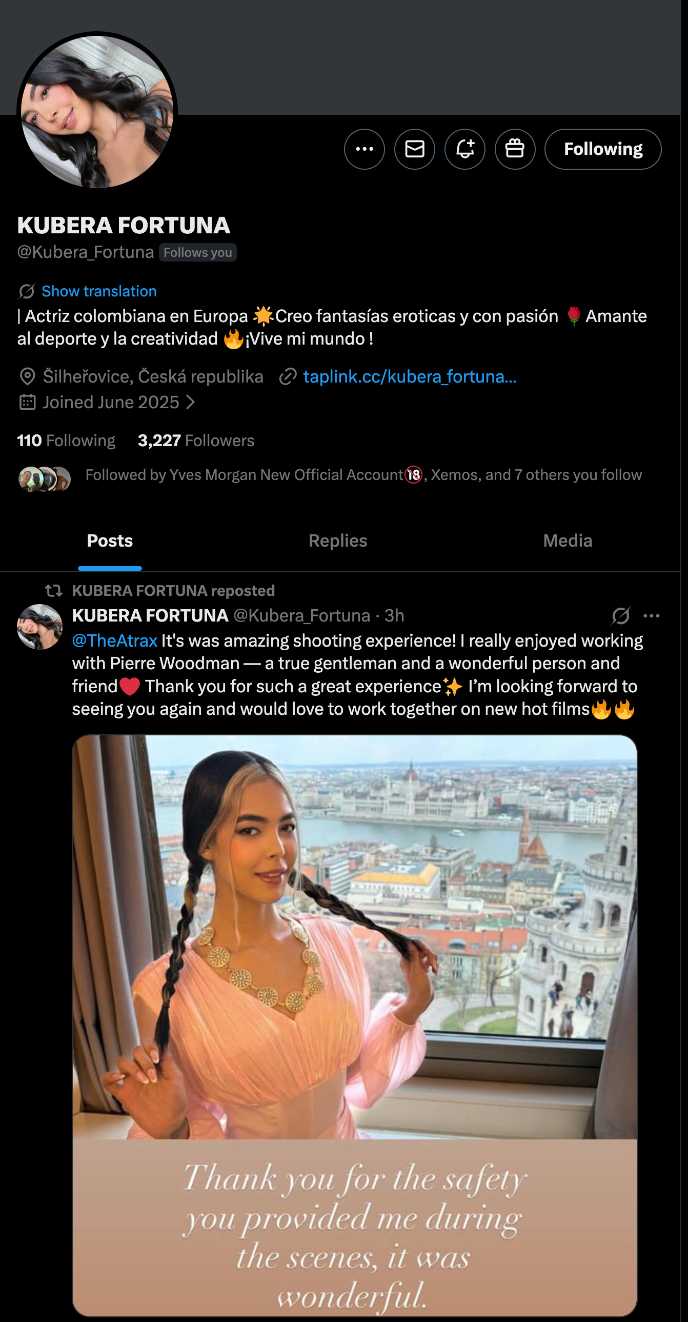
Task: Open the large profile picture
Action: point(97,111)
